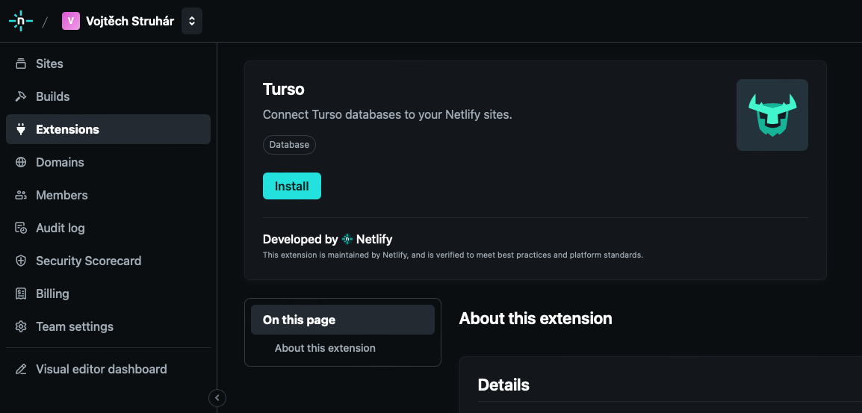The width and height of the screenshot is (862, 413).
Task: Click the small Netlify logo beside Developed by
Action: point(347,239)
